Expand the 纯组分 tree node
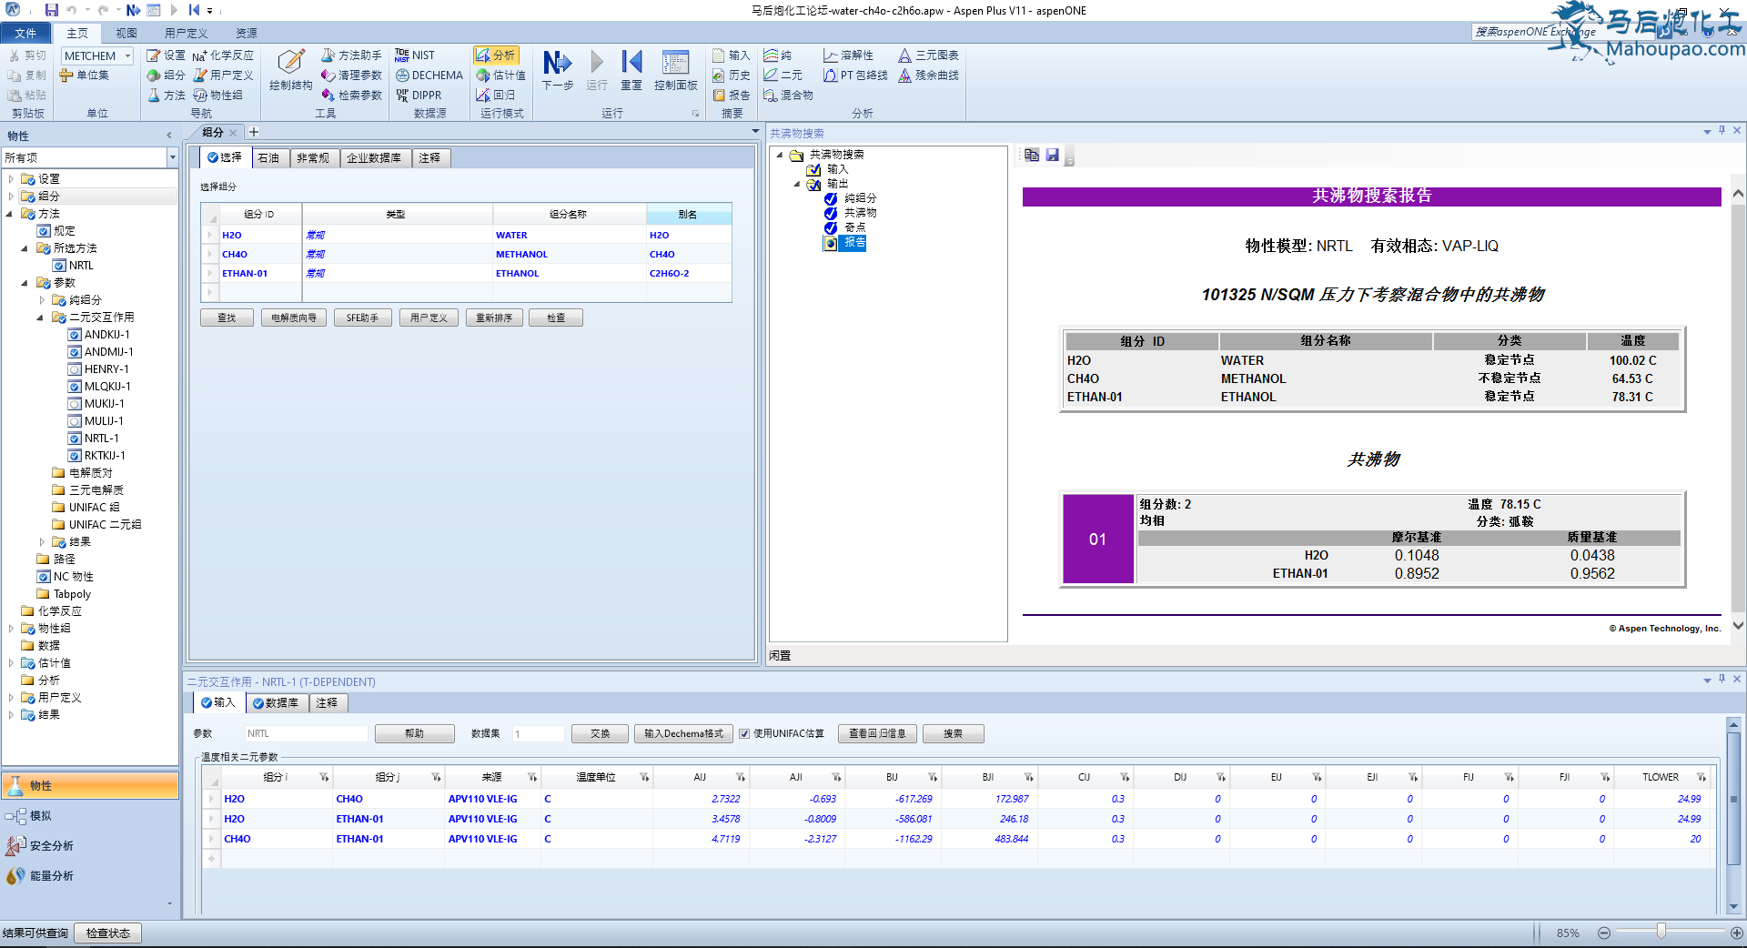Image resolution: width=1747 pixels, height=948 pixels. [41, 300]
